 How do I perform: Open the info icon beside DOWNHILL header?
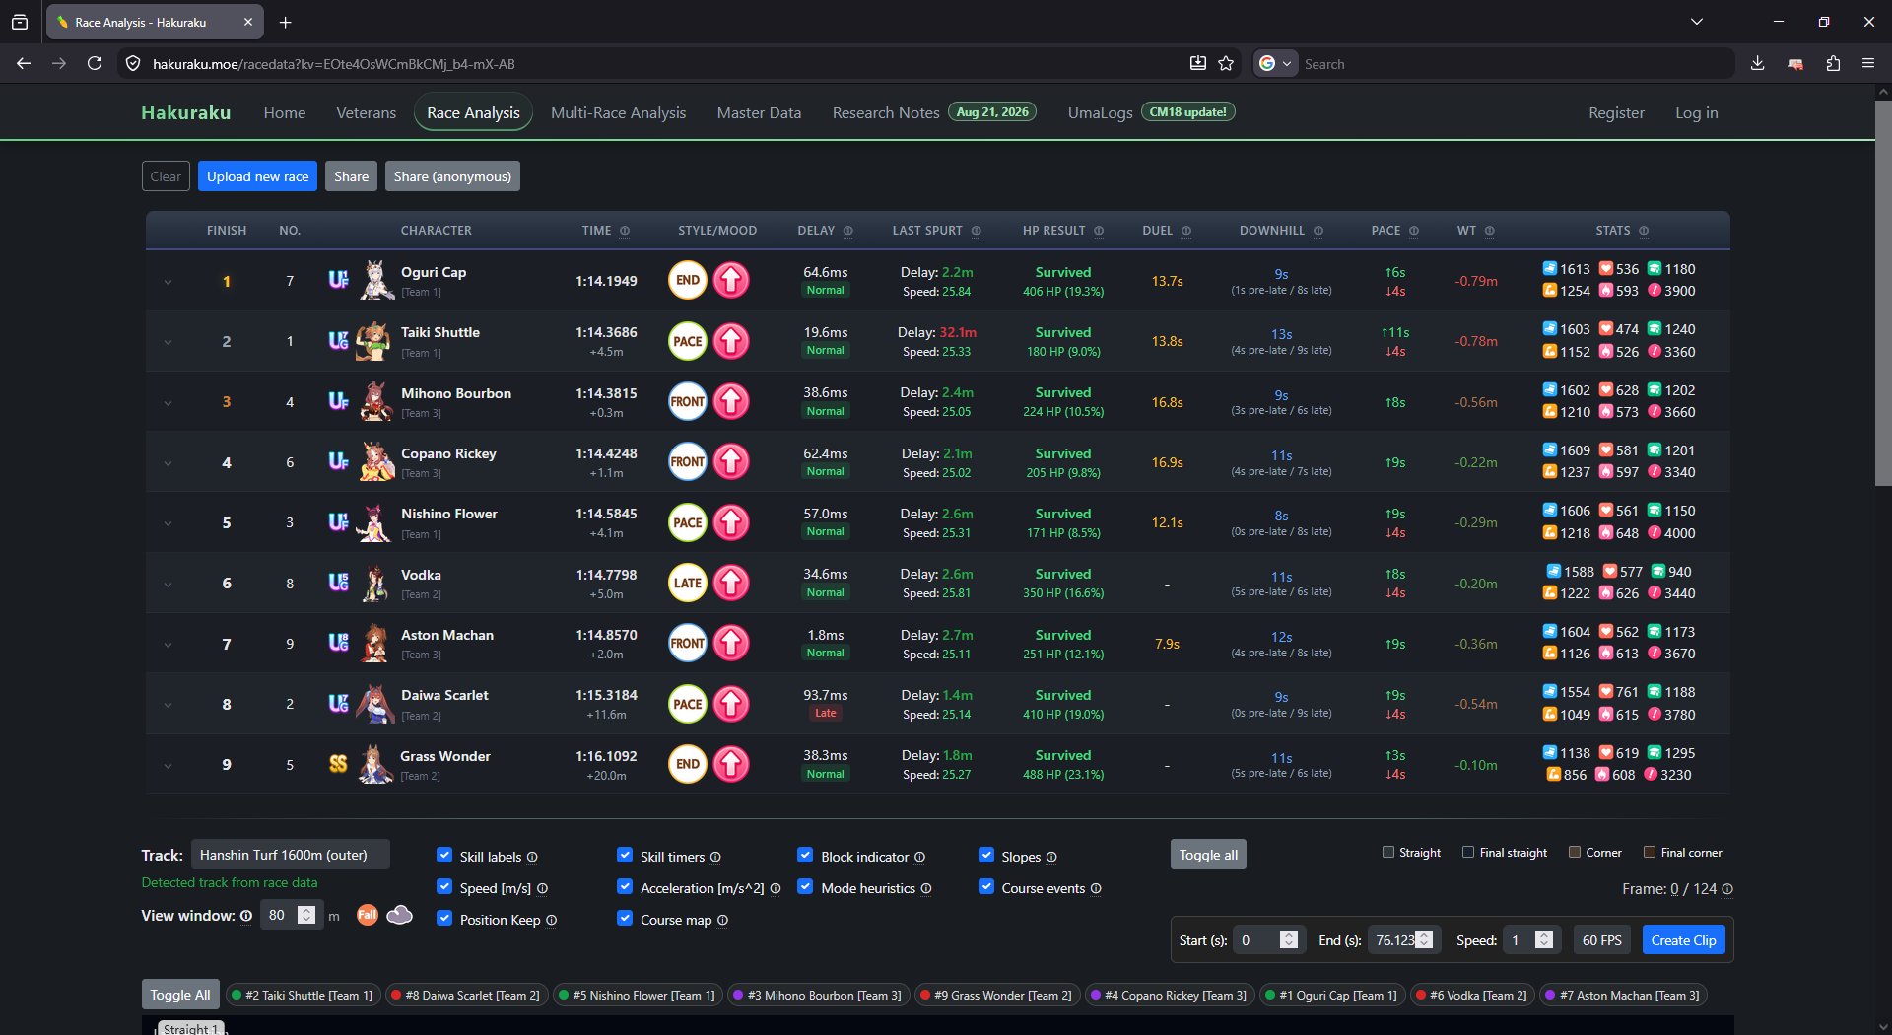coord(1318,231)
